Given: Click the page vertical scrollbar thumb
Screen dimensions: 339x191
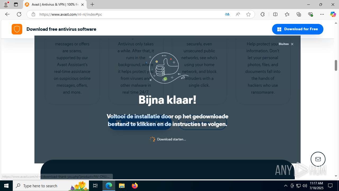Looking at the screenshot, I should (x=336, y=65).
